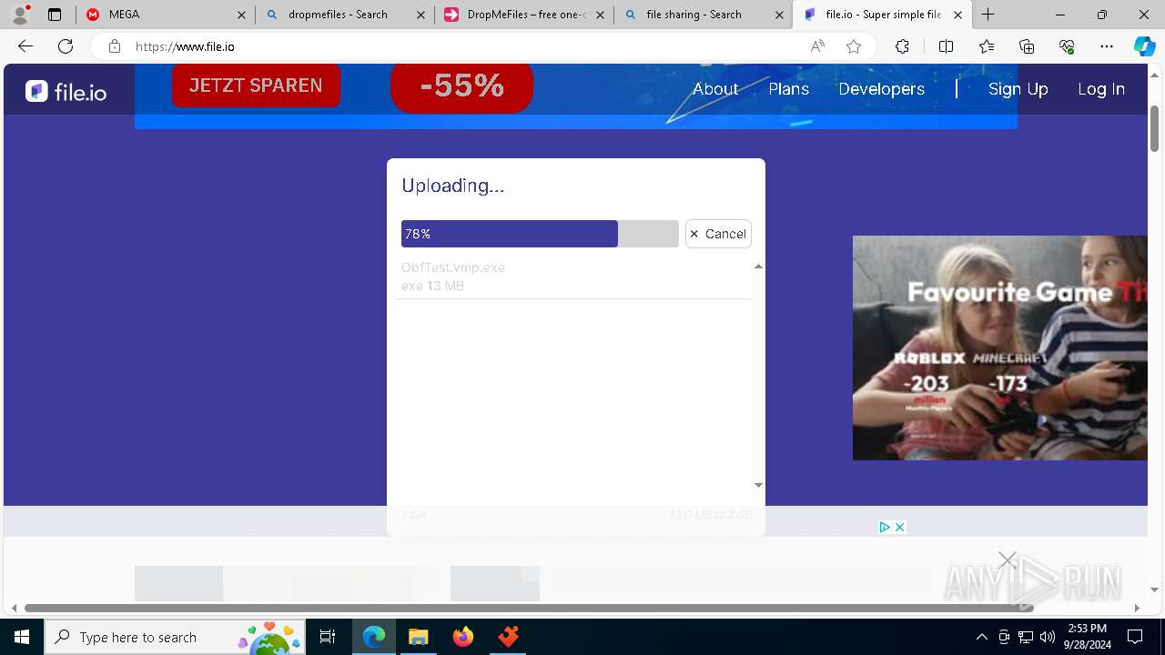Open a new browser tab

click(988, 15)
